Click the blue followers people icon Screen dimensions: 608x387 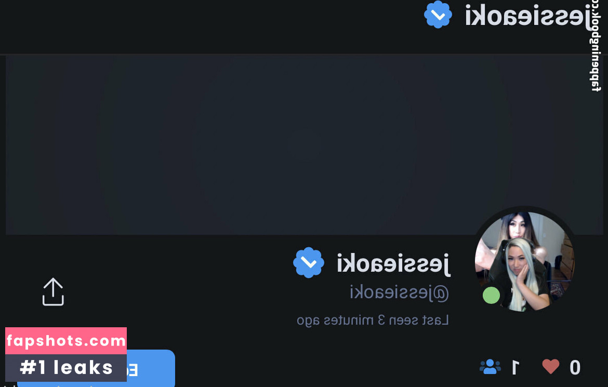point(490,366)
